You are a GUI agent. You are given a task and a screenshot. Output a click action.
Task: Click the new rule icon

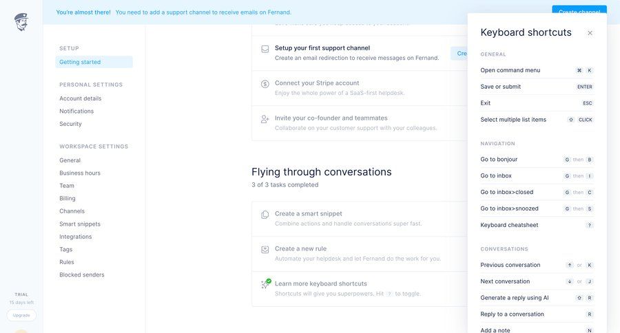tap(265, 250)
